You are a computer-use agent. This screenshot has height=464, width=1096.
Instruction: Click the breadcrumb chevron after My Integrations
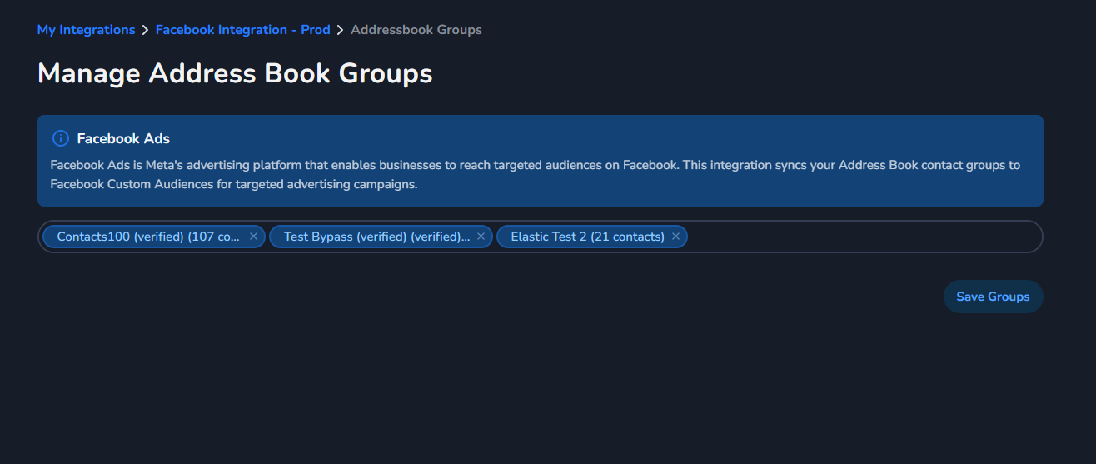click(x=146, y=30)
